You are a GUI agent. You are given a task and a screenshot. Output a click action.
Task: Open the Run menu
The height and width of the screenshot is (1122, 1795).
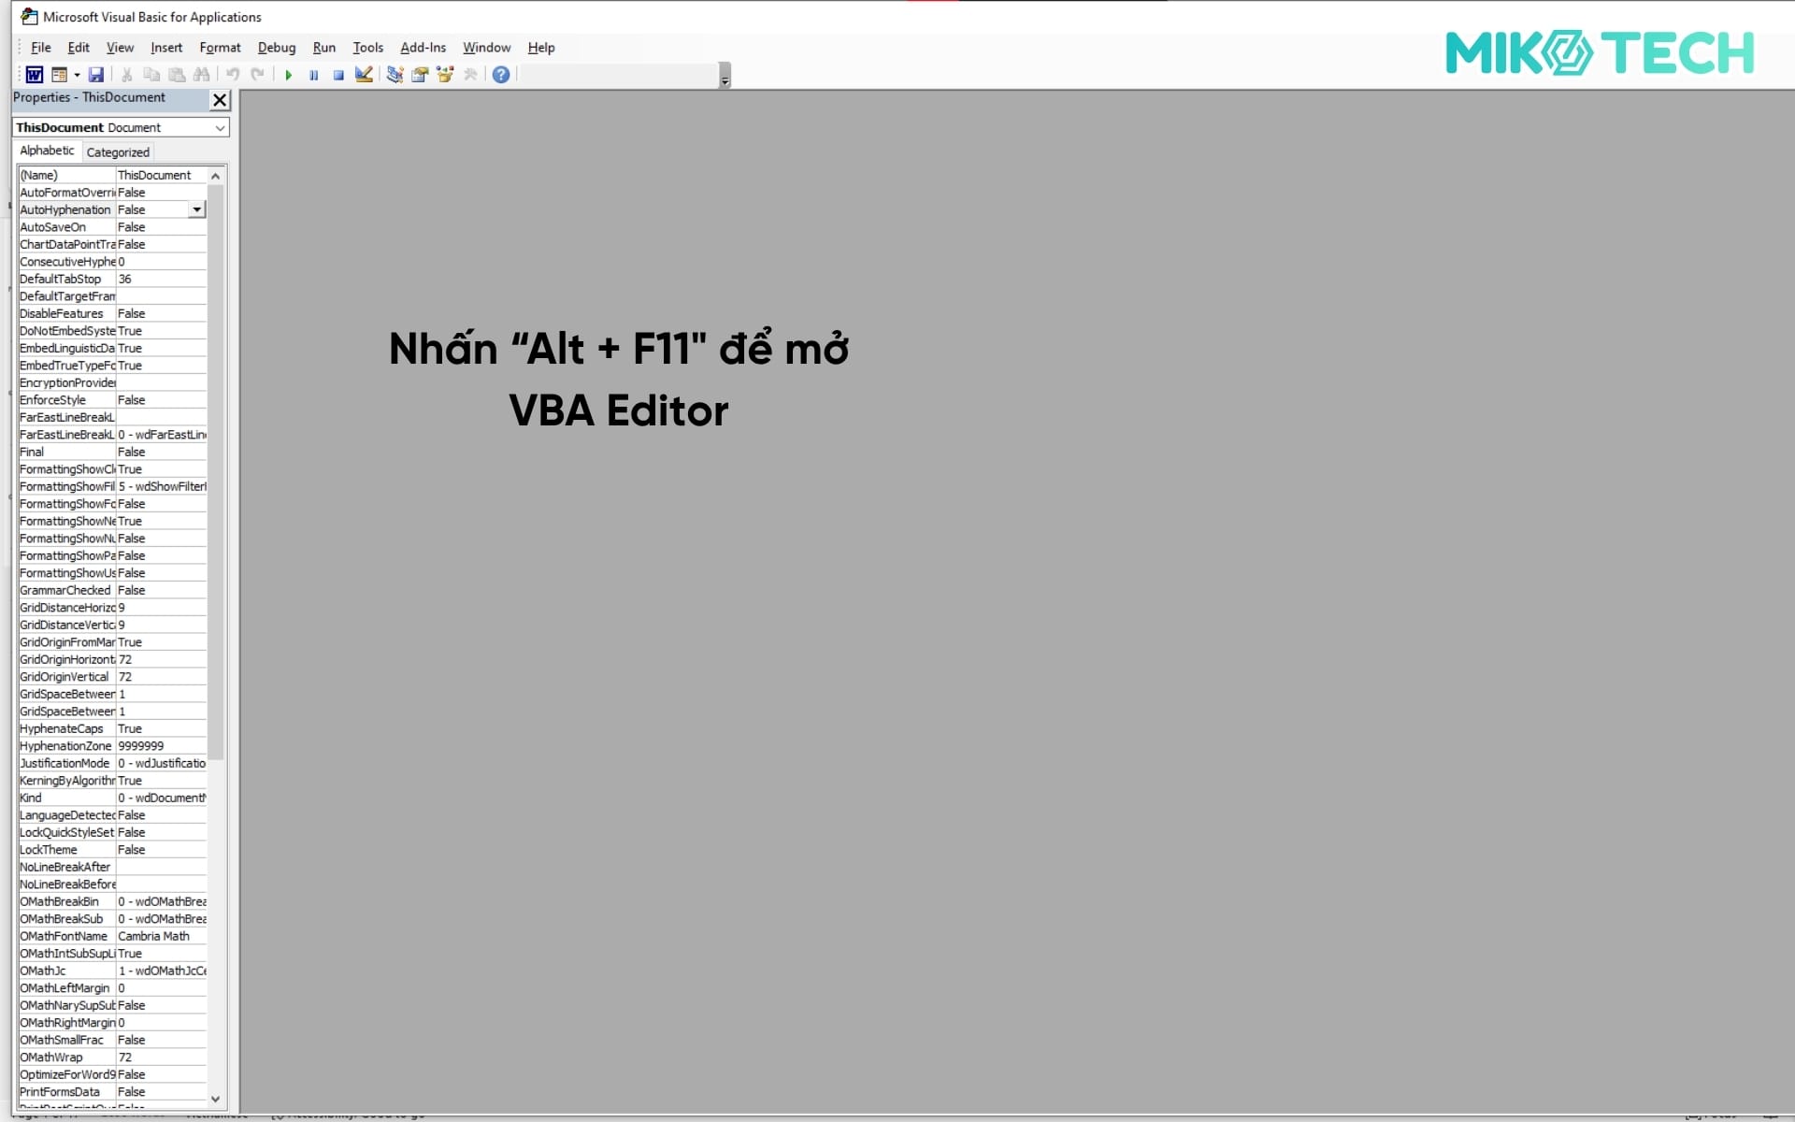tap(324, 48)
